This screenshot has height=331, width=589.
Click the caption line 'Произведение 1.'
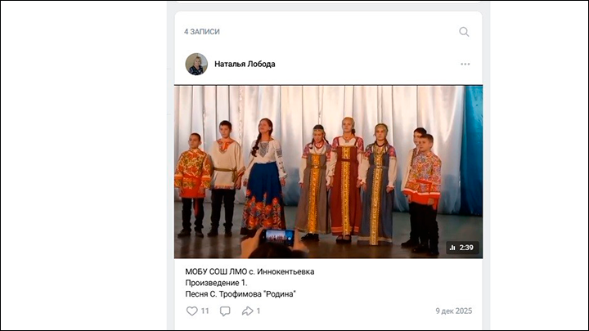coord(217,282)
